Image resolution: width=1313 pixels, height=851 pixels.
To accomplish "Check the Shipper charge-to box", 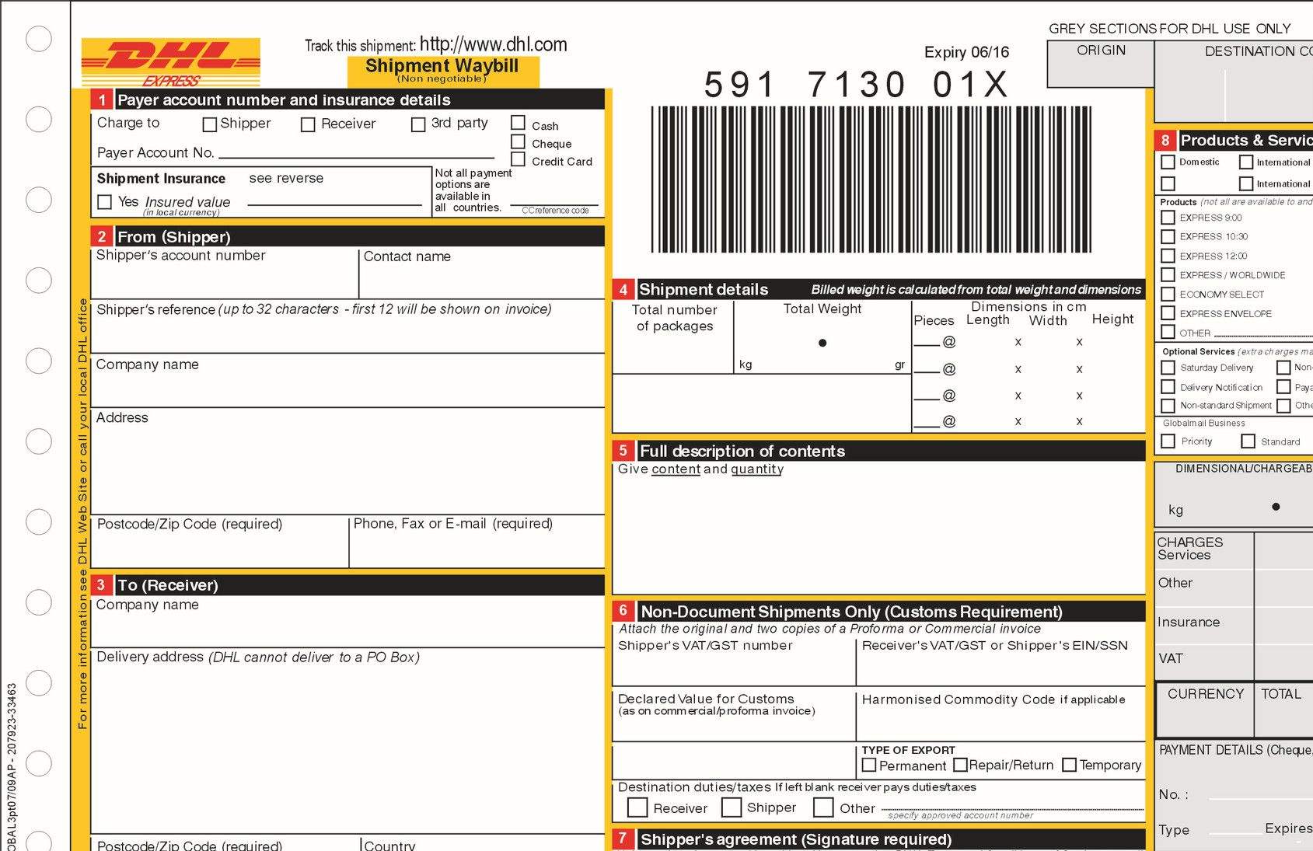I will click(x=209, y=124).
